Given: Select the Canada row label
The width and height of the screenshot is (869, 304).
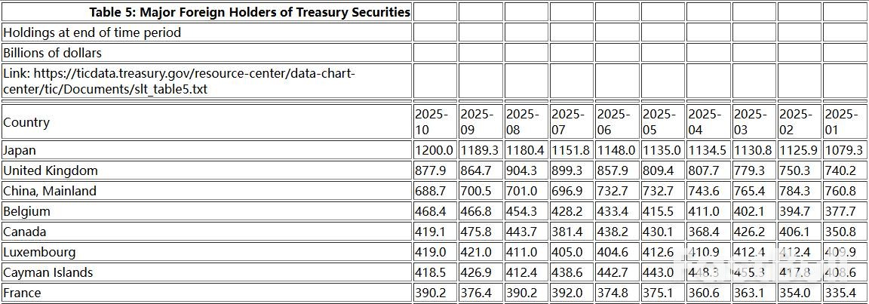Looking at the screenshot, I should pyautogui.click(x=25, y=232).
